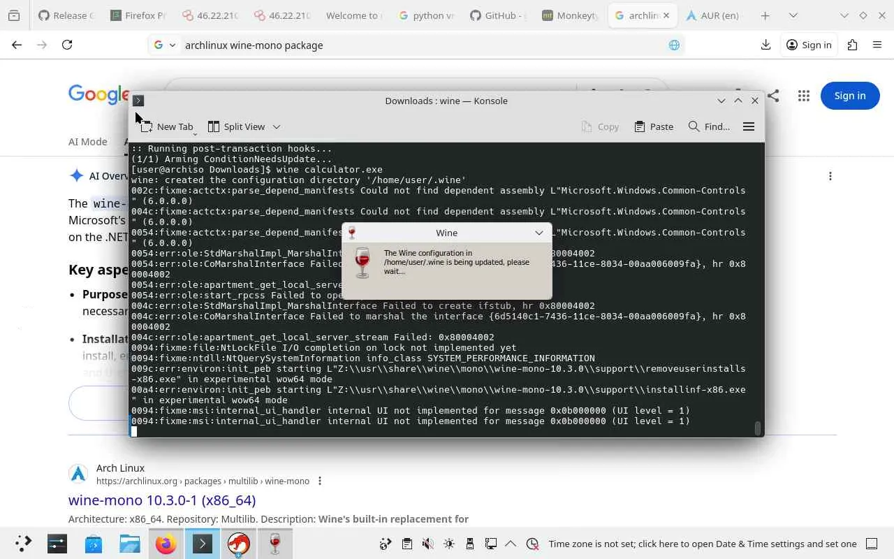Click the Wine taskbar entry

click(275, 544)
